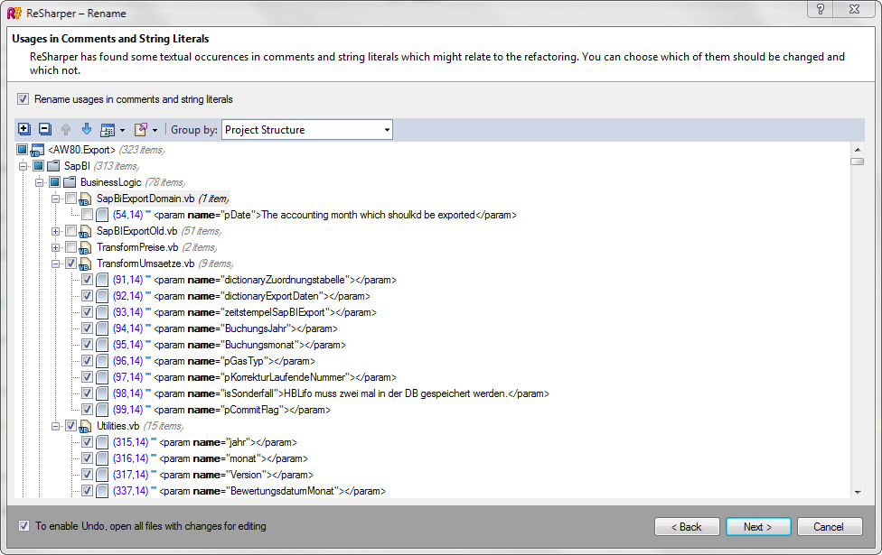882x555 pixels.
Task: Uncheck the dictionaryZuordnungstabelle occurrence checkbox
Action: tap(87, 280)
